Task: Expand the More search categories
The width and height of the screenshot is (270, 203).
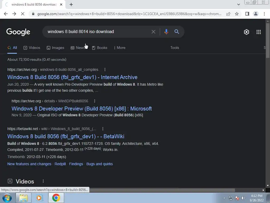Action: pyautogui.click(x=119, y=48)
